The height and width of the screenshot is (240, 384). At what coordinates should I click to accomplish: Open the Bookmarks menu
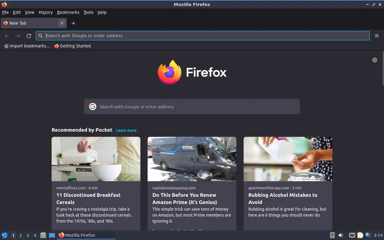coord(68,12)
